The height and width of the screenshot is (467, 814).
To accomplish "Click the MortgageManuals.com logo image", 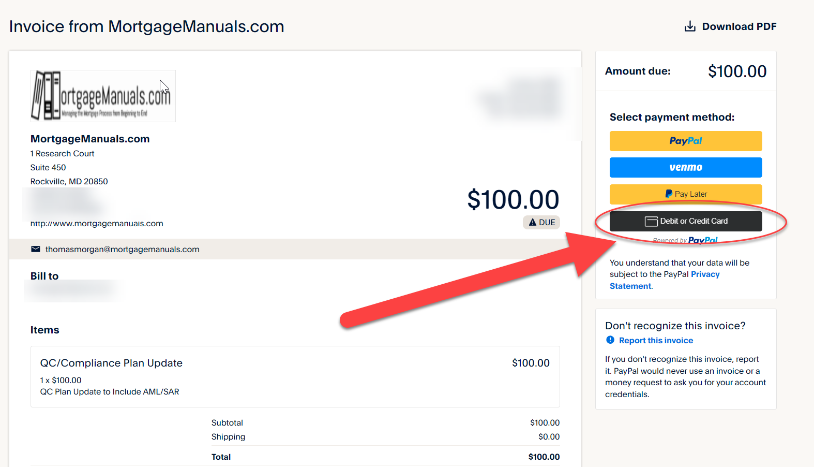I will (x=103, y=96).
